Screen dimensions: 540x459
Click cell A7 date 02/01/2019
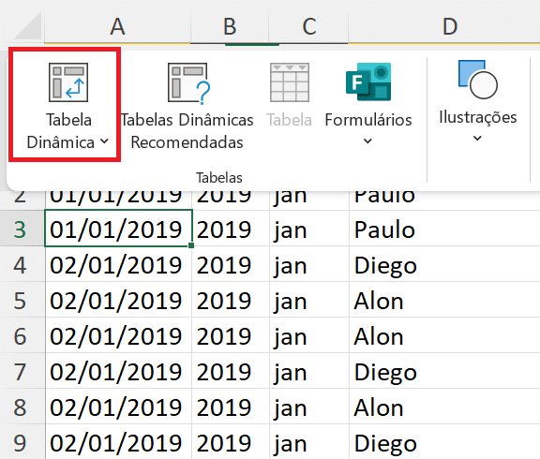(118, 372)
